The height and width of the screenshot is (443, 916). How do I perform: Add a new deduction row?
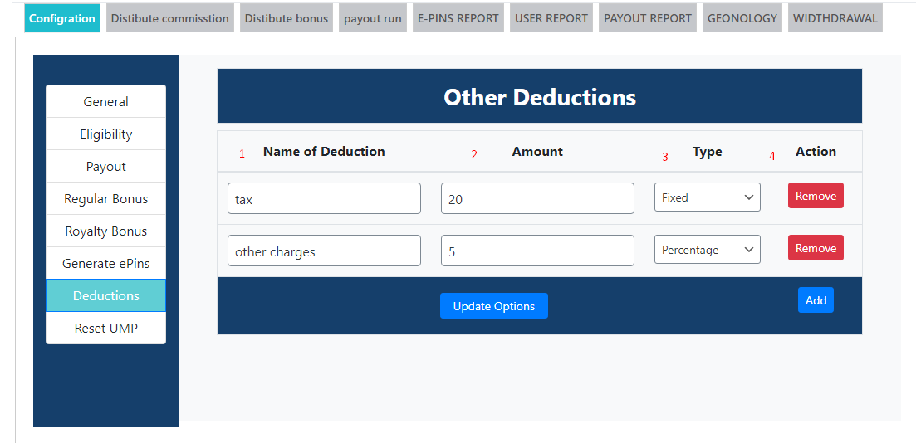coord(816,300)
